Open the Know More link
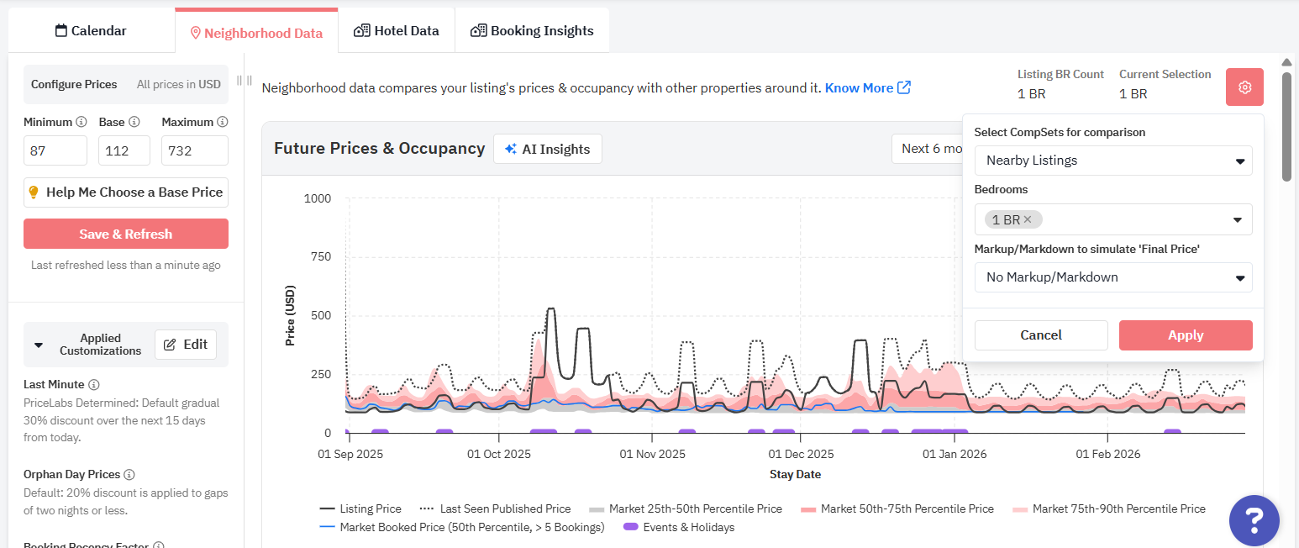This screenshot has width=1299, height=548. pos(866,87)
